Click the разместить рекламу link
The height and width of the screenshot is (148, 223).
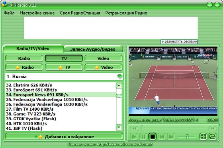(x=179, y=42)
